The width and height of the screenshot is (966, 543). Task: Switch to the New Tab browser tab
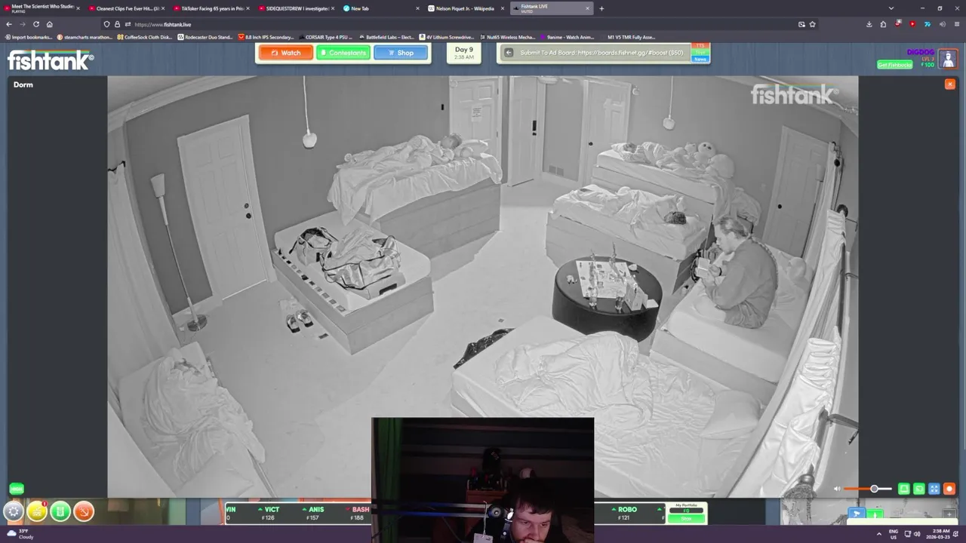pos(381,8)
